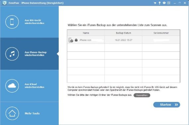Sort by Seriennummer column header
The height and width of the screenshot is (125, 189).
coord(161,33)
